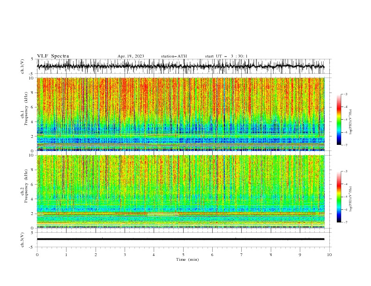Click the '-7' value on ch.2 colorbar
Screen dimensions: 371x286
[x=345, y=222]
